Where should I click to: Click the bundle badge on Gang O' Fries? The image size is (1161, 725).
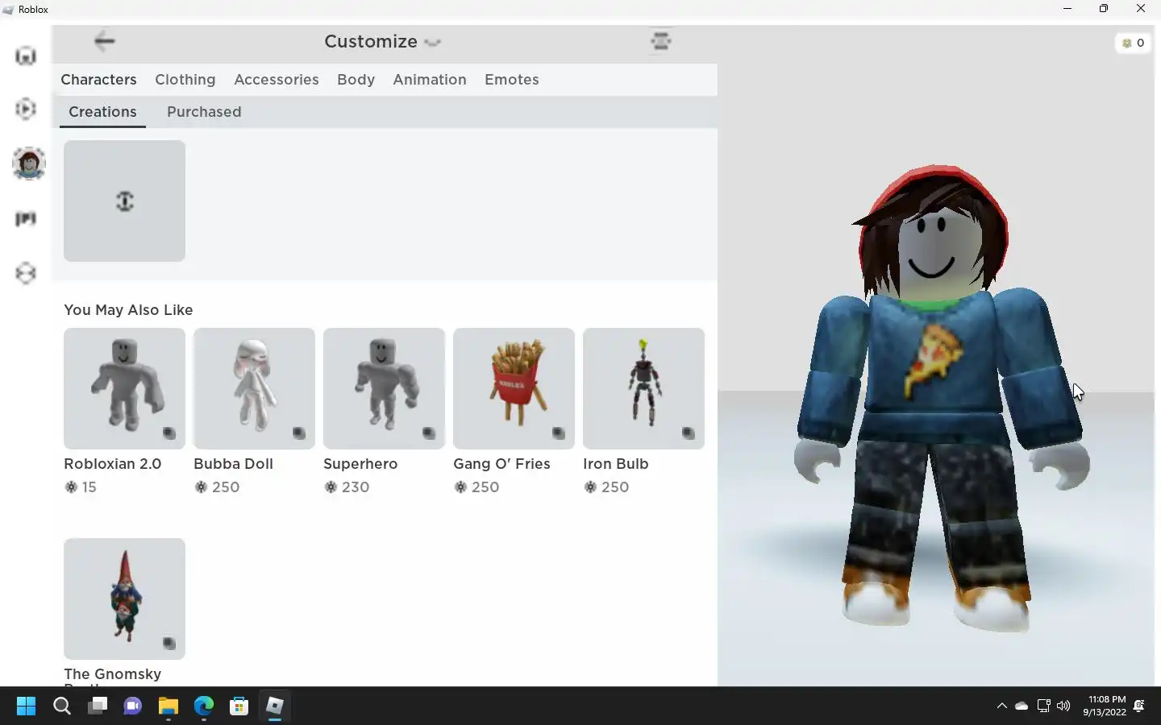pyautogui.click(x=559, y=433)
